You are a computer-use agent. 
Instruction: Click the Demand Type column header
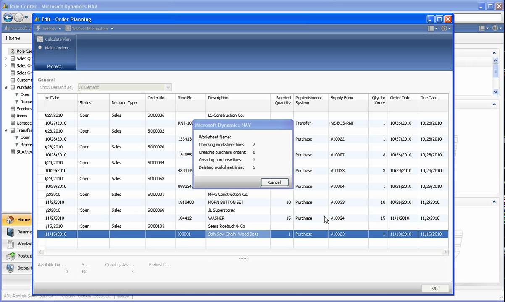[x=127, y=103]
